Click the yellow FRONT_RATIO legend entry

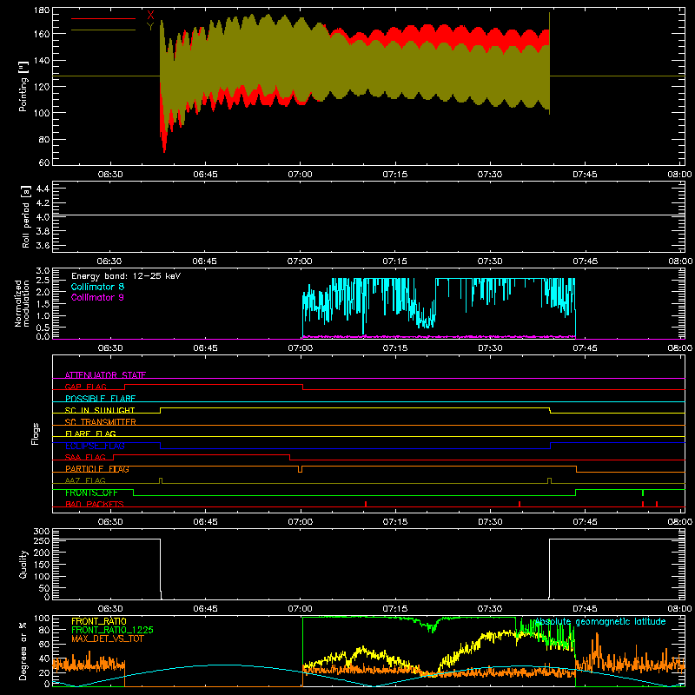(99, 621)
